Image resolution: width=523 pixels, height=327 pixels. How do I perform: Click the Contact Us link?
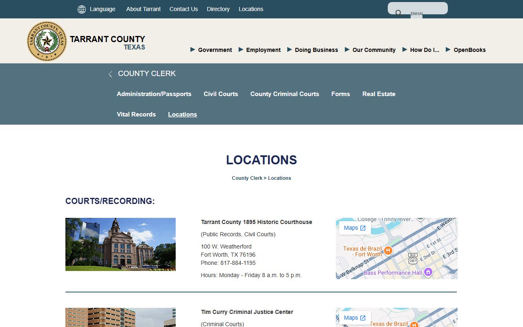pos(183,9)
